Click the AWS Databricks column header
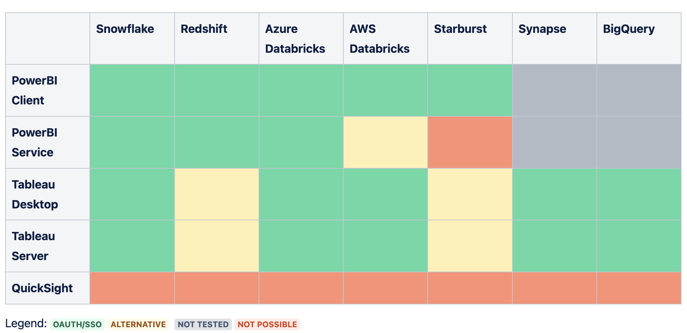Image resolution: width=687 pixels, height=333 pixels. click(379, 39)
